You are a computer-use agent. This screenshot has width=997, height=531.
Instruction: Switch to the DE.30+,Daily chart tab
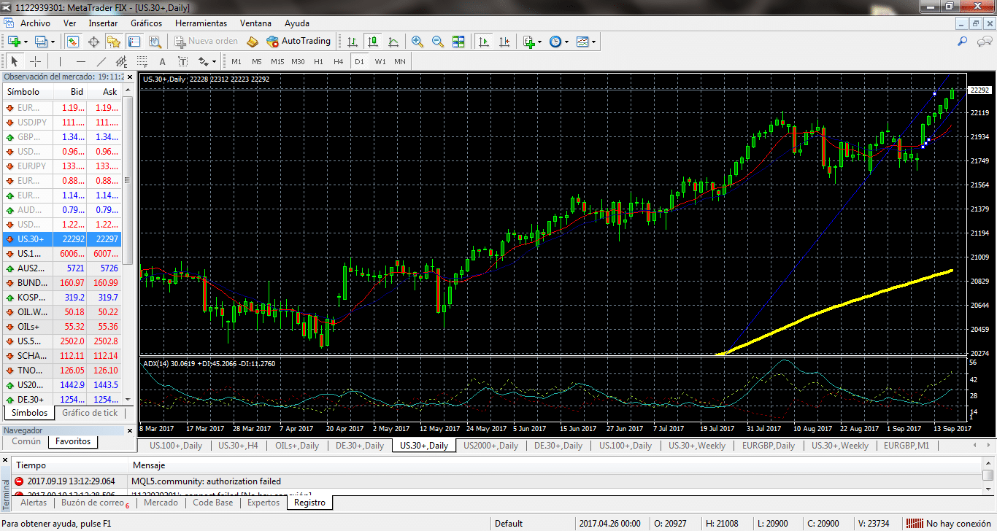360,446
